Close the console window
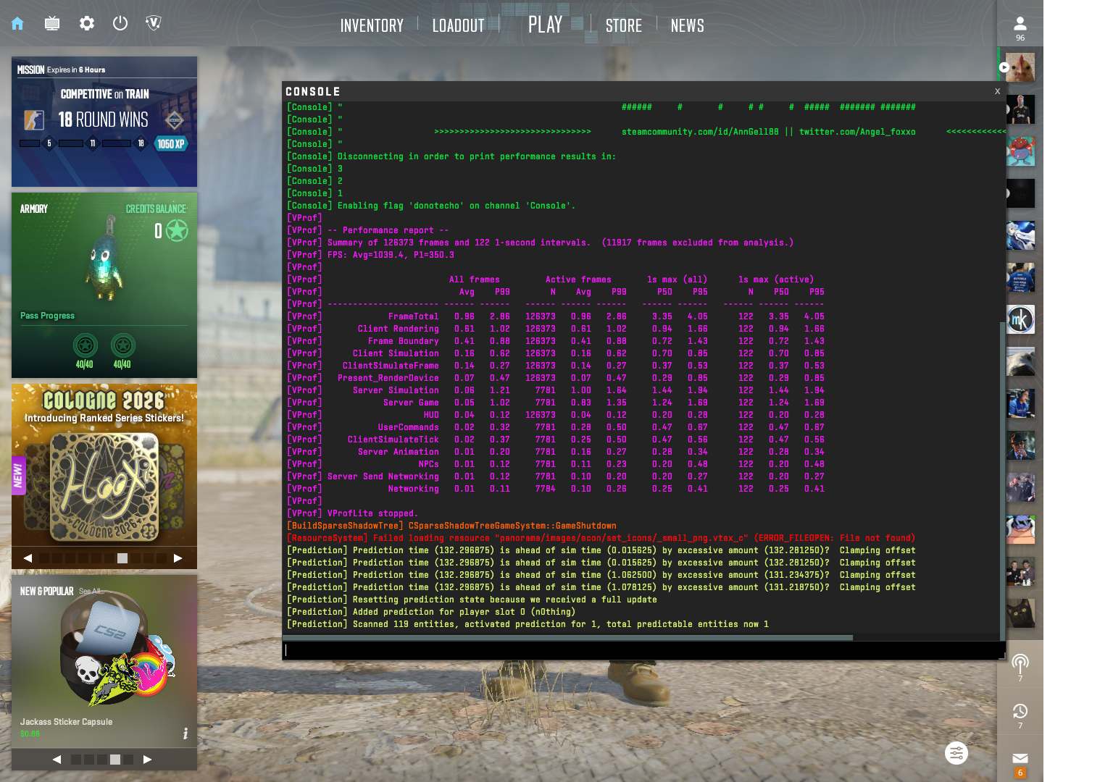The height and width of the screenshot is (782, 1113). click(x=997, y=91)
